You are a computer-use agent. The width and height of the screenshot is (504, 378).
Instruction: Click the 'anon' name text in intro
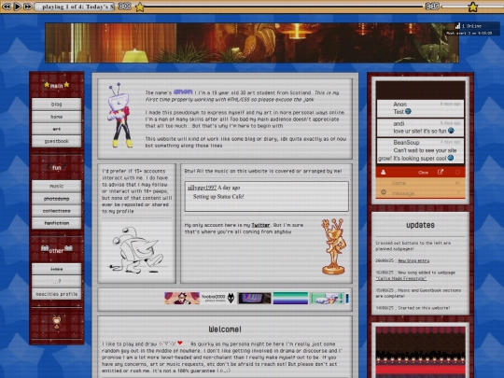click(x=183, y=91)
